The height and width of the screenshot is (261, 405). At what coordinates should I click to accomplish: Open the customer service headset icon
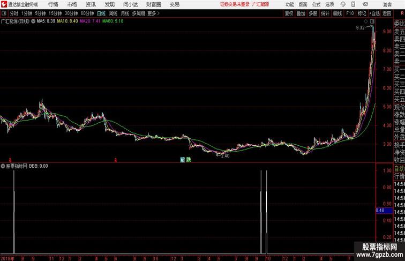[x=343, y=4]
